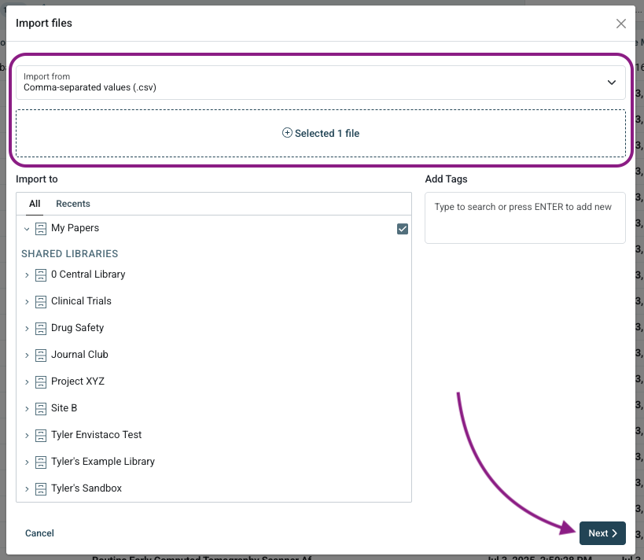Select Tyler's Example Library in the list
The height and width of the screenshot is (560, 644).
[102, 462]
